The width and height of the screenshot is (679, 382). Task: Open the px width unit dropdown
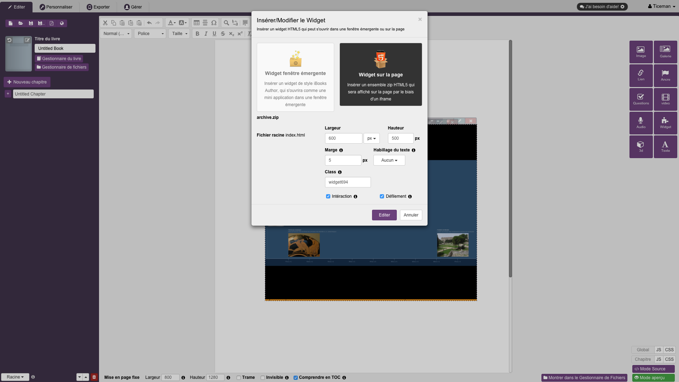point(371,138)
